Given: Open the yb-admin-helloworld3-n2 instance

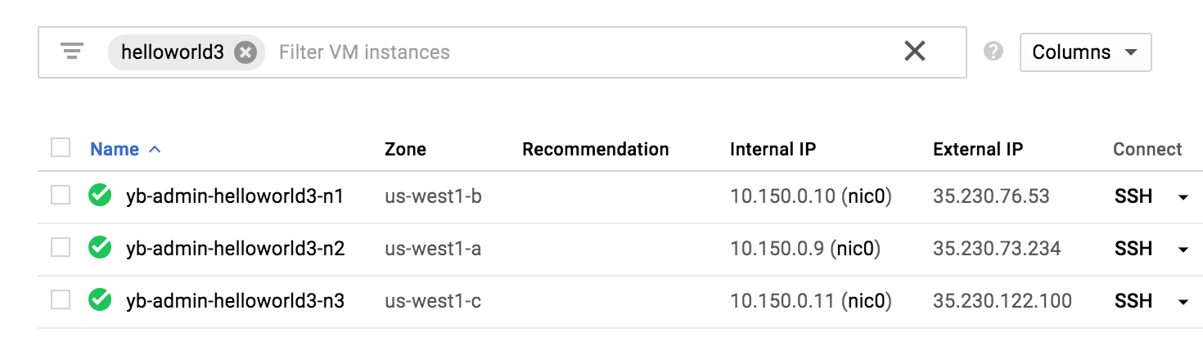Looking at the screenshot, I should [x=235, y=249].
